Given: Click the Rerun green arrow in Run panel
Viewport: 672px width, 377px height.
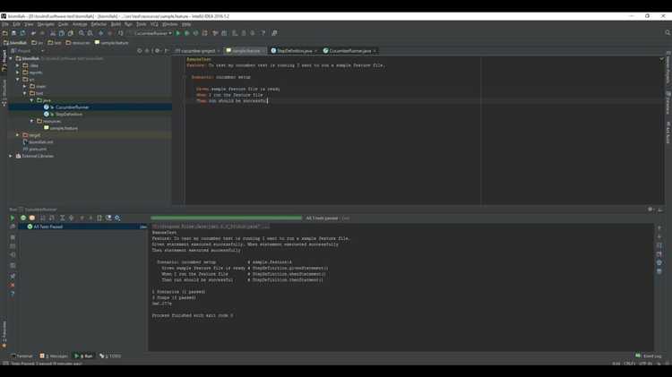Looking at the screenshot, I should (12, 218).
